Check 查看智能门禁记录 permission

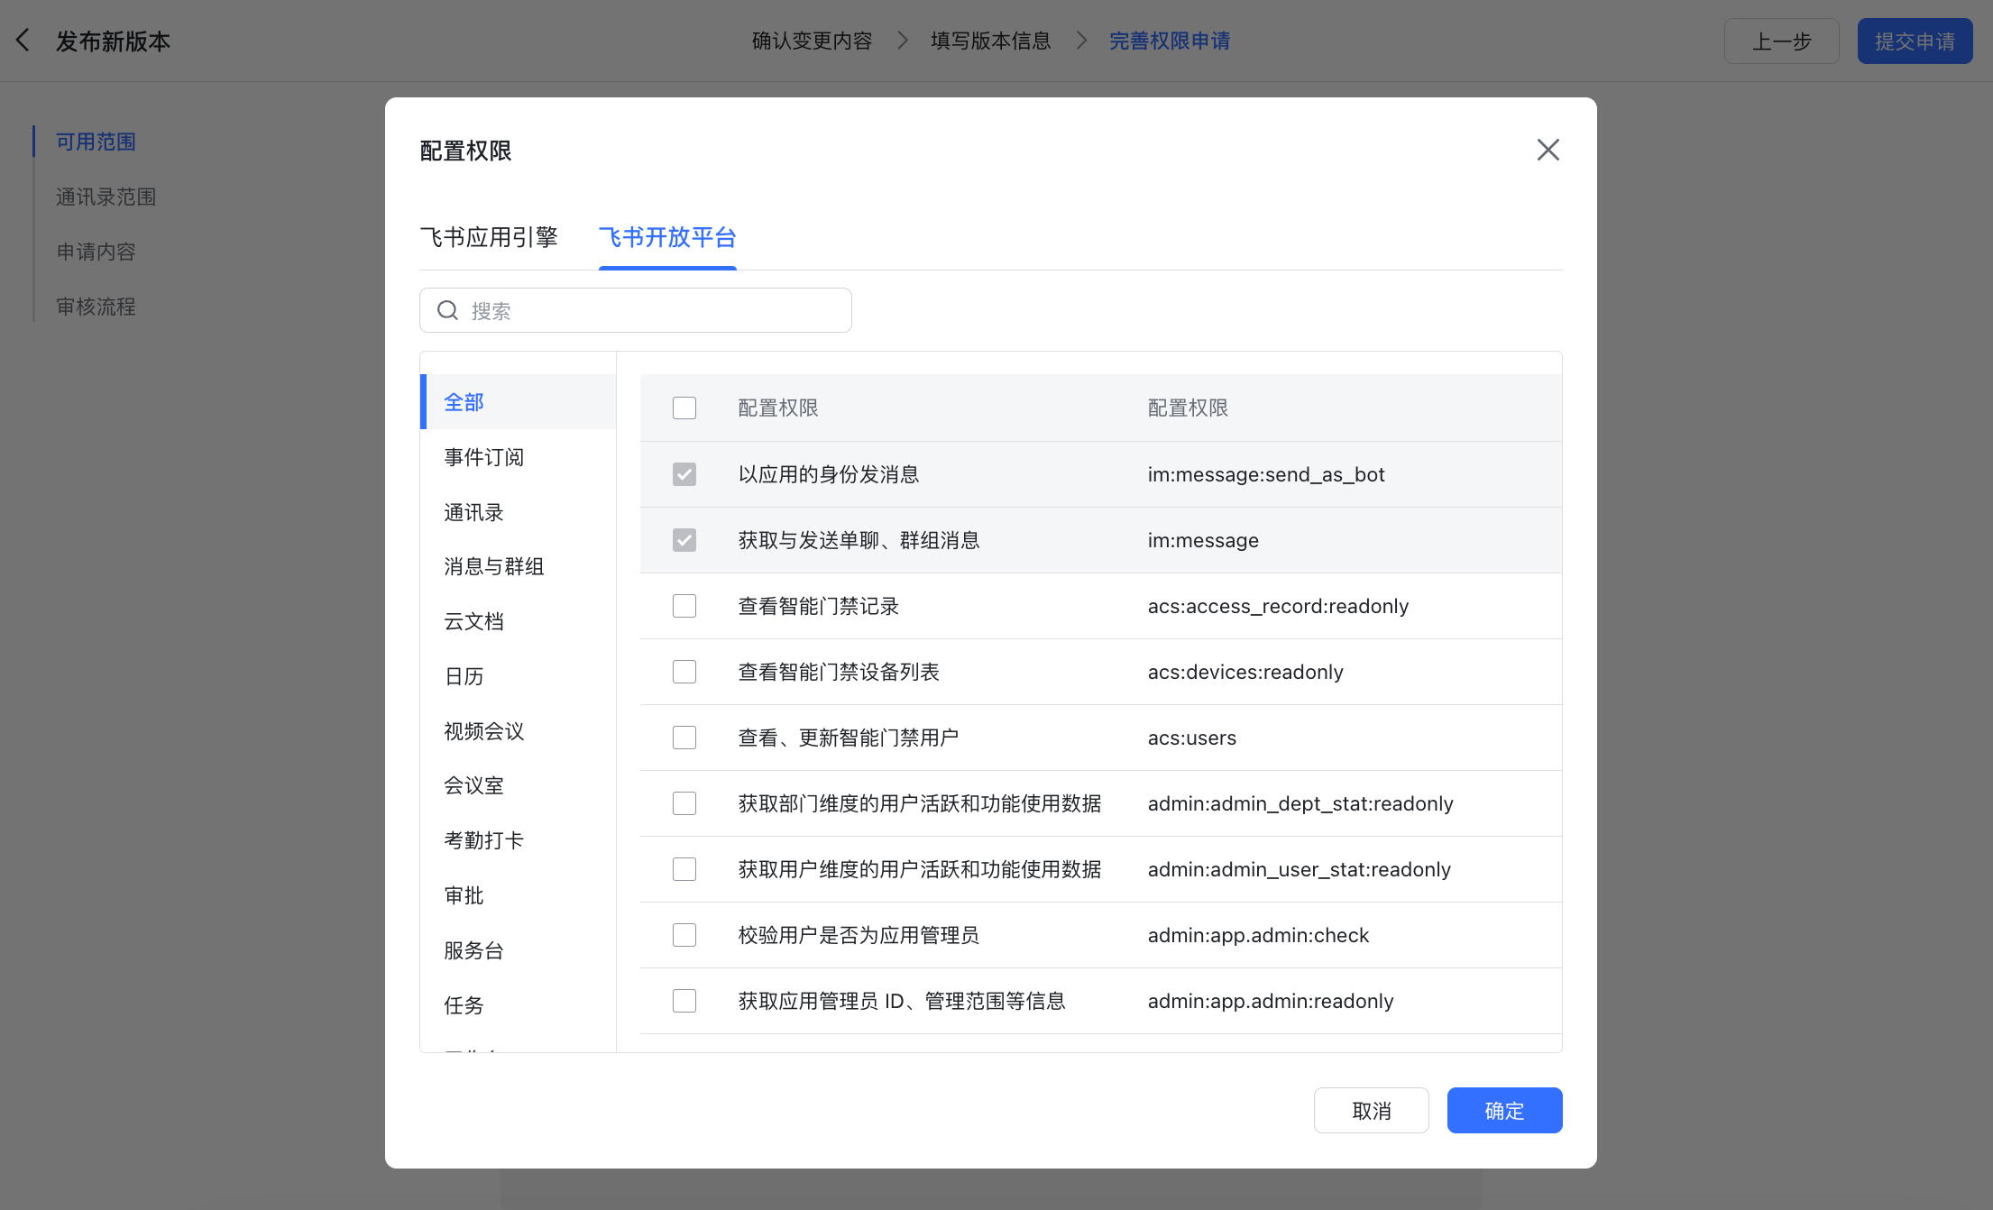684,606
